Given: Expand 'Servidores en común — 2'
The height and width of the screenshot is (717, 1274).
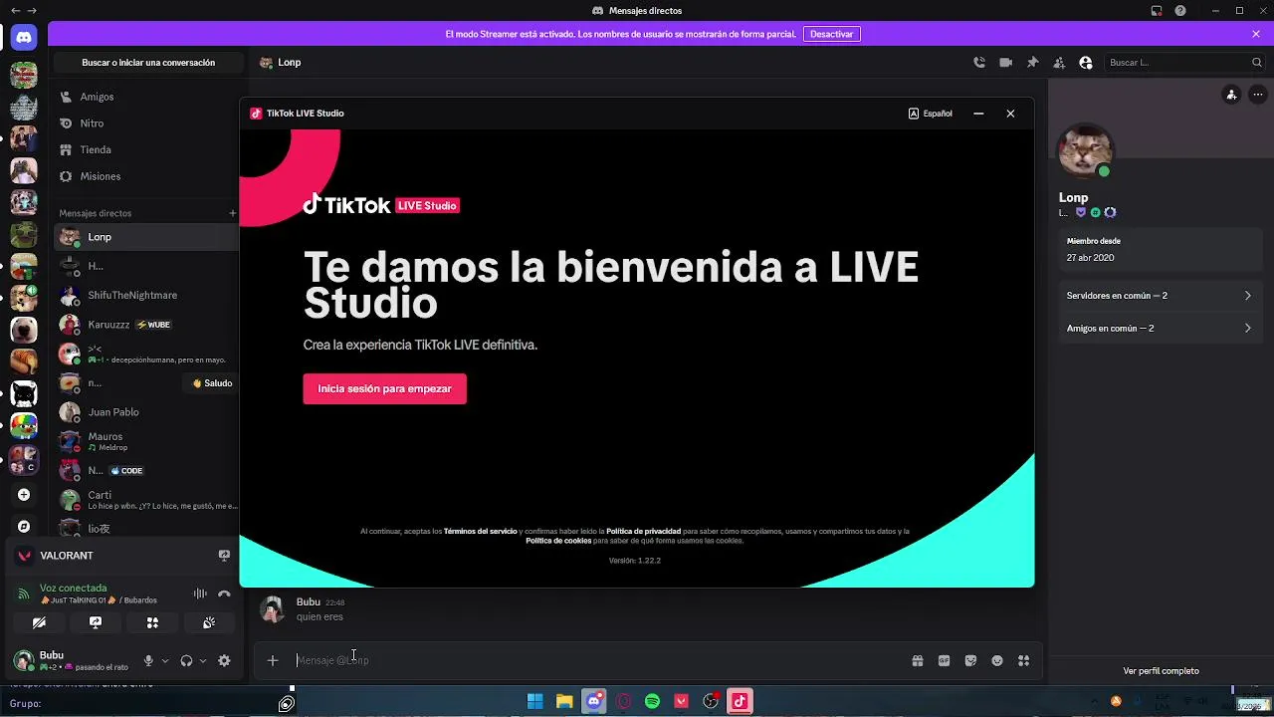Looking at the screenshot, I should pyautogui.click(x=1160, y=296).
